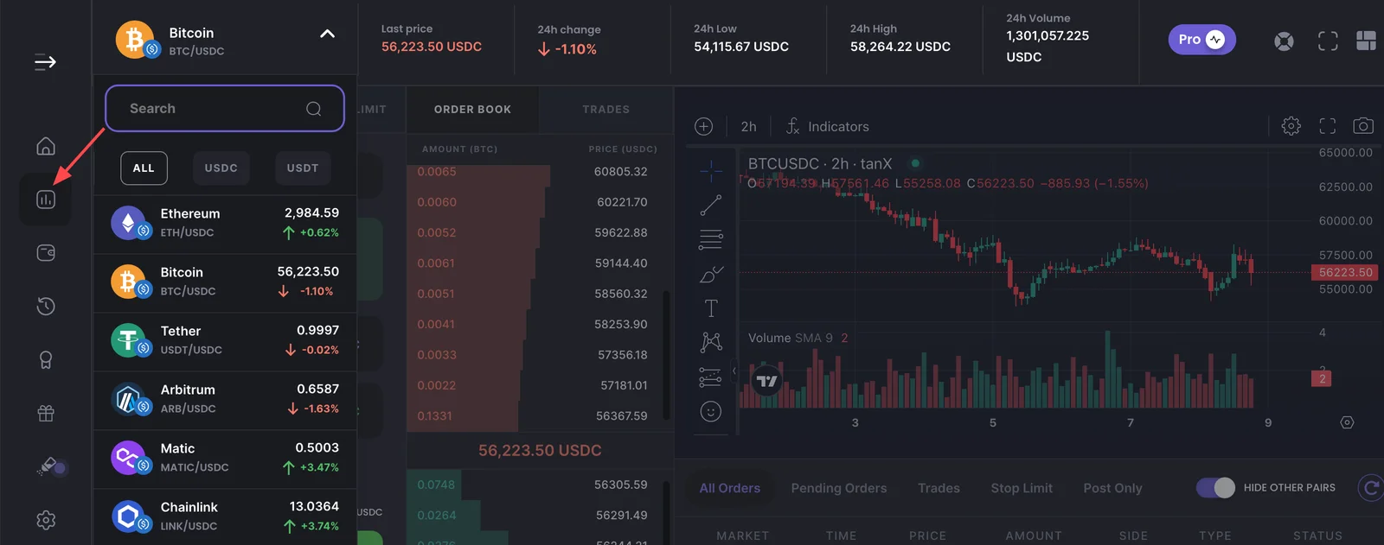This screenshot has width=1384, height=545.
Task: Toggle the theme switch in the sidebar
Action: [51, 466]
